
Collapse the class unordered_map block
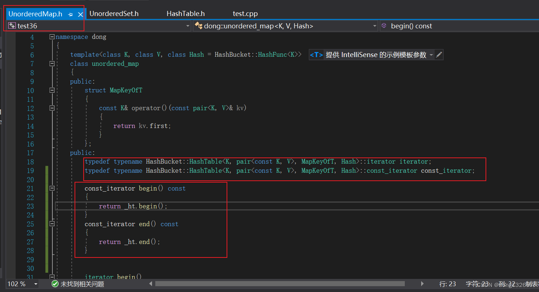click(52, 64)
